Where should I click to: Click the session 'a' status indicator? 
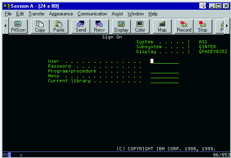pos(21,155)
